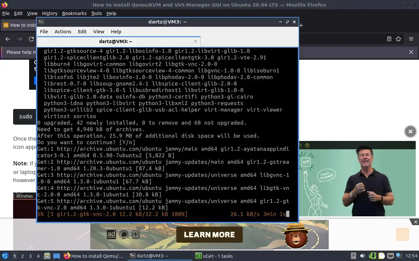The image size is (419, 261).
Task: Close the bottom banner ad
Action: [415, 222]
